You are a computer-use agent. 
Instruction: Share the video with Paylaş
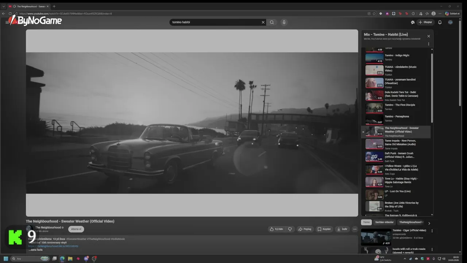coord(305,229)
